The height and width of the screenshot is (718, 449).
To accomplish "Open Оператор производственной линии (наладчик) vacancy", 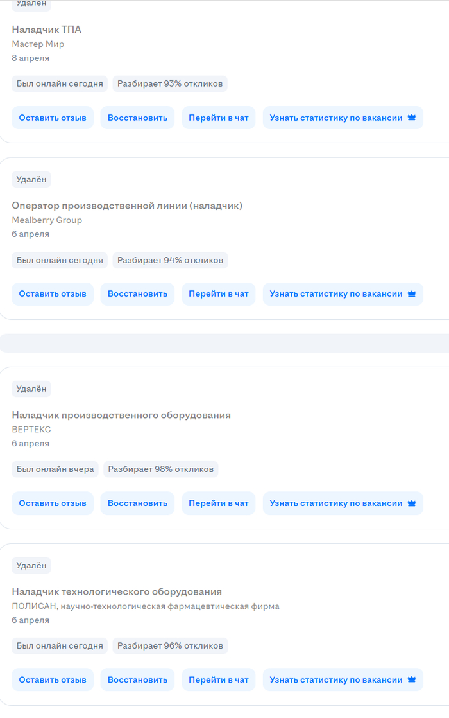I will pos(127,206).
